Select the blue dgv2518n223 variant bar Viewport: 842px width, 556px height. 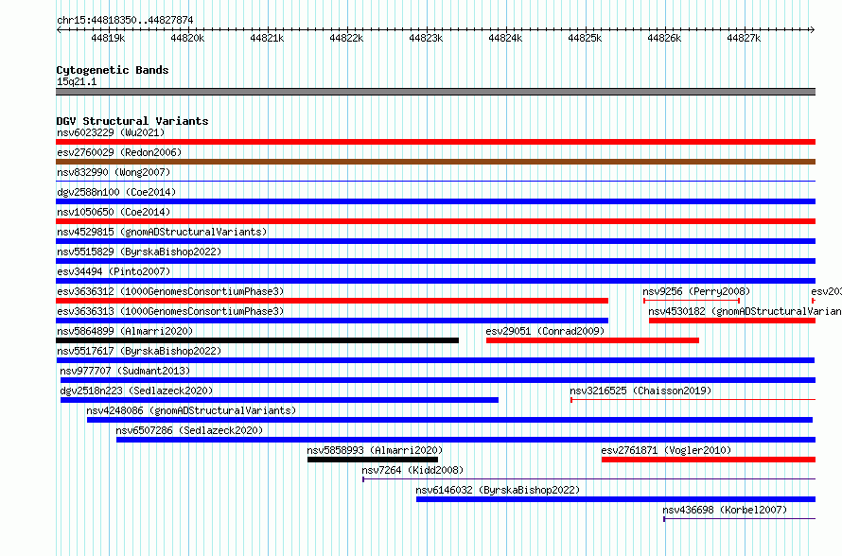pos(279,400)
